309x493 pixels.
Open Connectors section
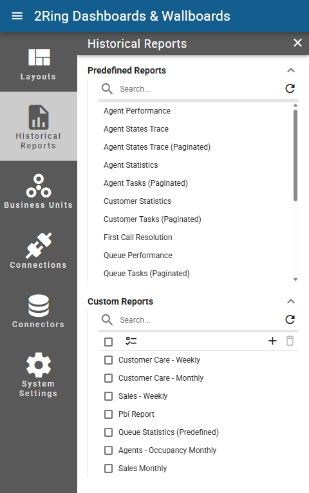tap(39, 310)
